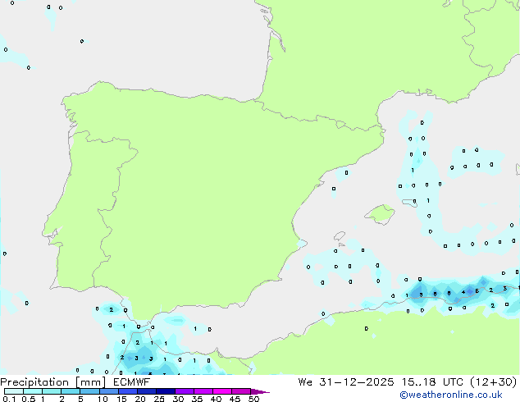The image size is (520, 402).
Task: Click the '0.5' legend scale label
Action: pos(29,399)
